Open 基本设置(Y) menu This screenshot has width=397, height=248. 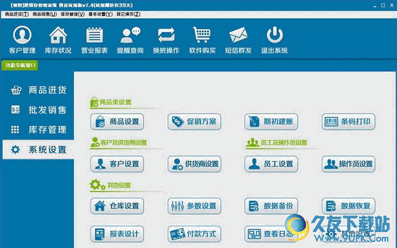tap(101, 14)
